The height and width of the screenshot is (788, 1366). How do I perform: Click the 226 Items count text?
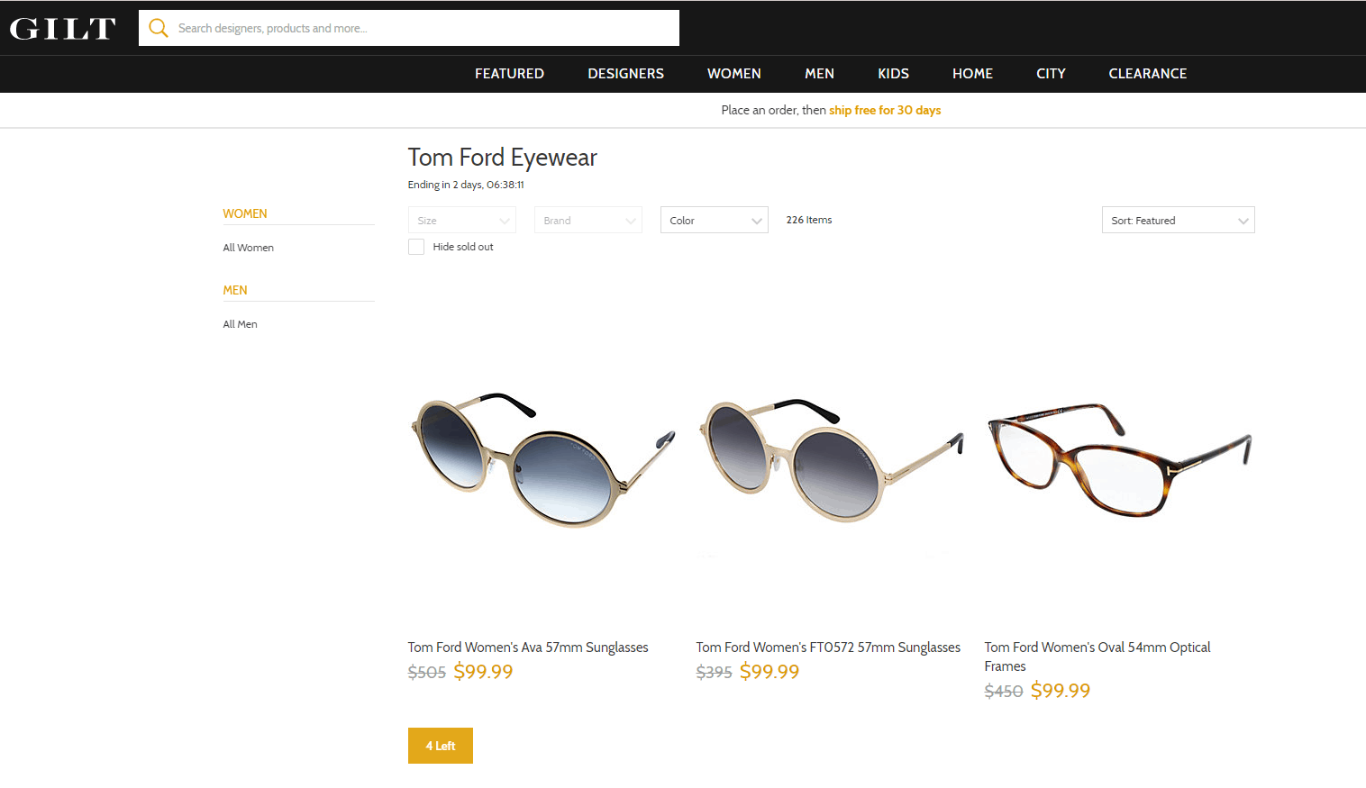point(809,220)
